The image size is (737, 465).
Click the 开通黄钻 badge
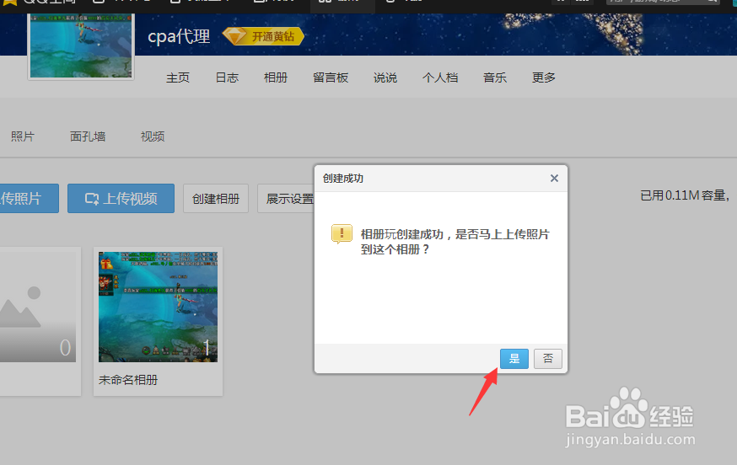[264, 36]
